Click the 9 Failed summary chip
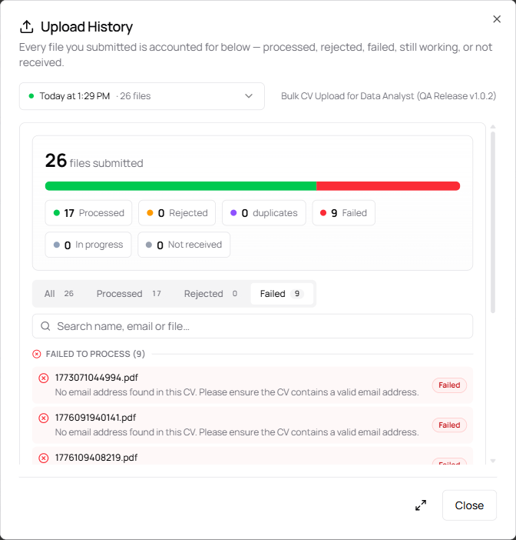Image resolution: width=516 pixels, height=540 pixels. [343, 213]
